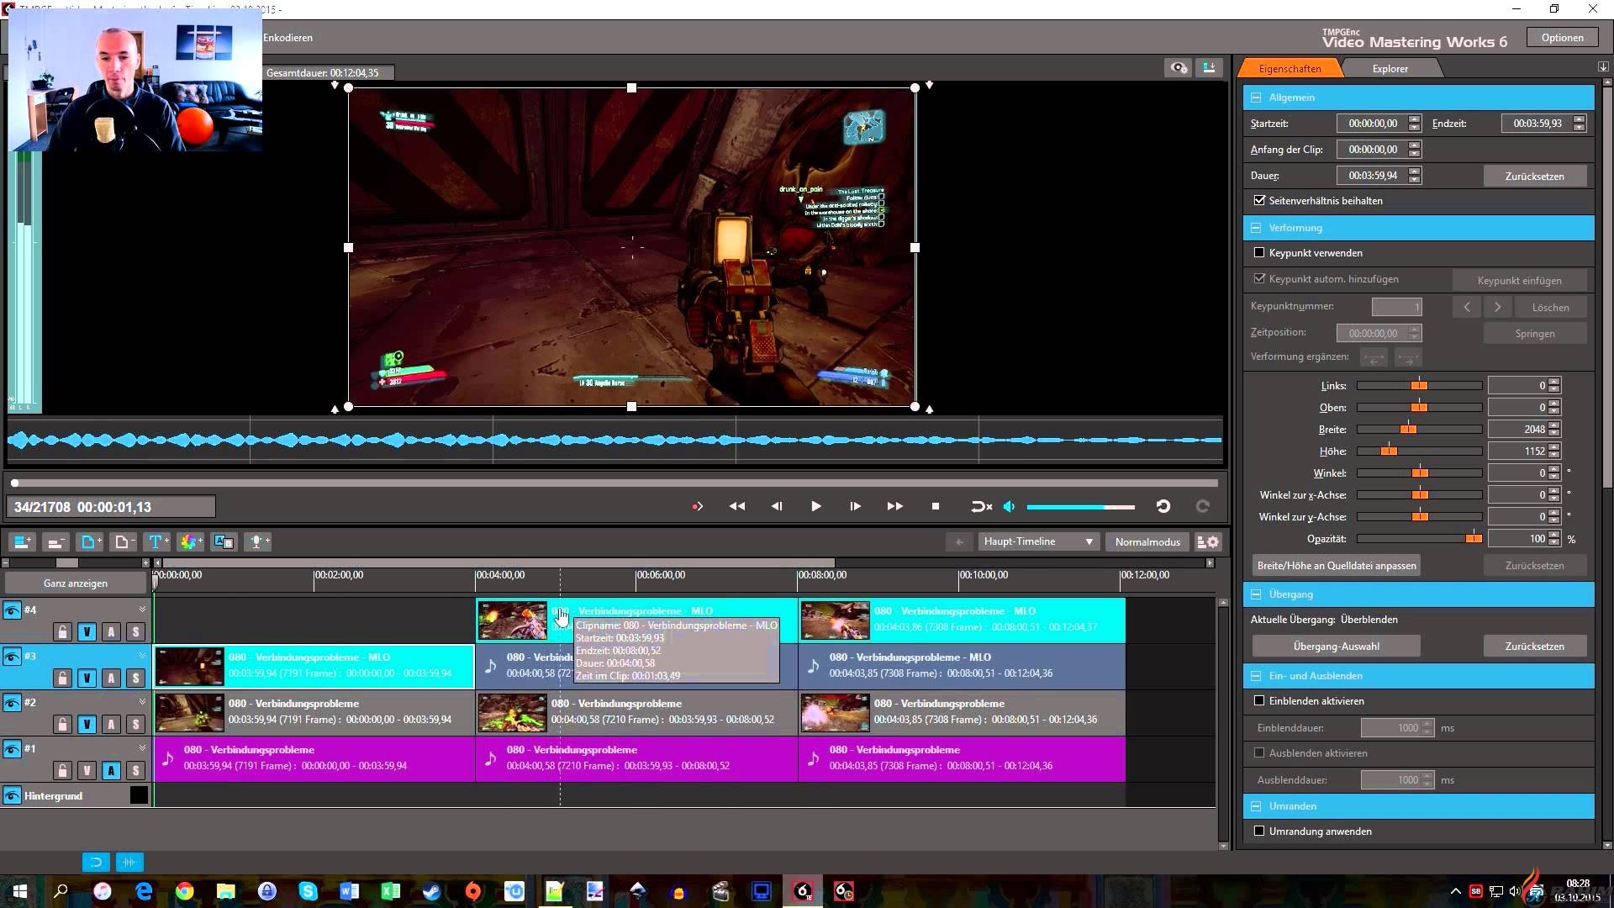Stop the preview playback
This screenshot has height=908, width=1614.
click(x=935, y=506)
